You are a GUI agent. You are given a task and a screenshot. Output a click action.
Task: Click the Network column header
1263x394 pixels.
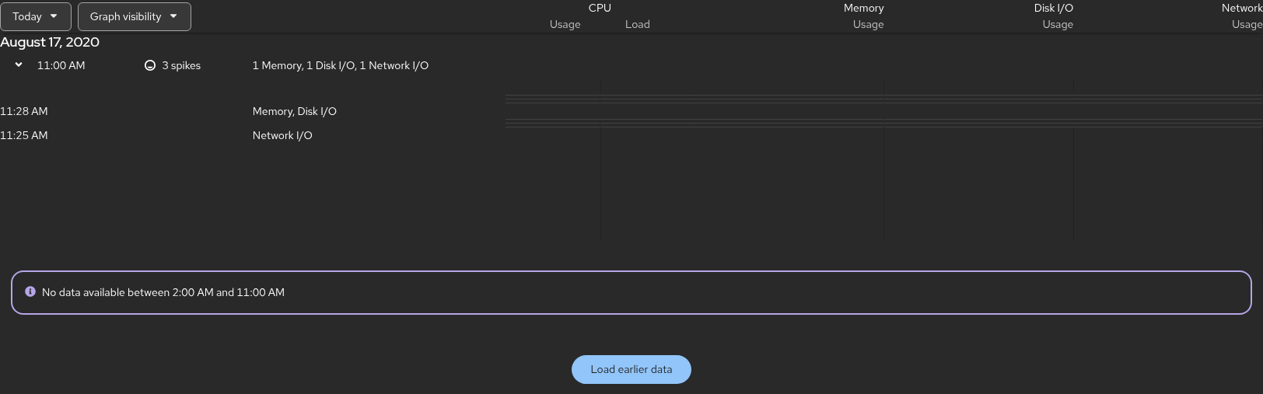1242,8
